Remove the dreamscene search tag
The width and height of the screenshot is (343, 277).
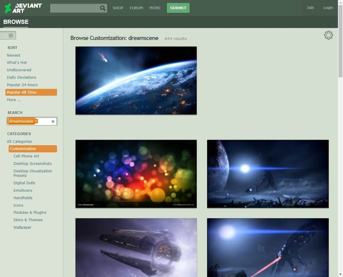click(x=36, y=121)
